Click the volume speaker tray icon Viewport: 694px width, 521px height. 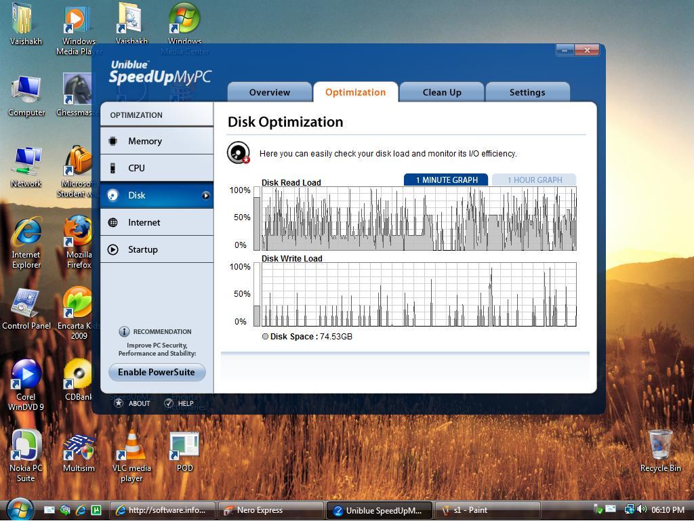[641, 509]
